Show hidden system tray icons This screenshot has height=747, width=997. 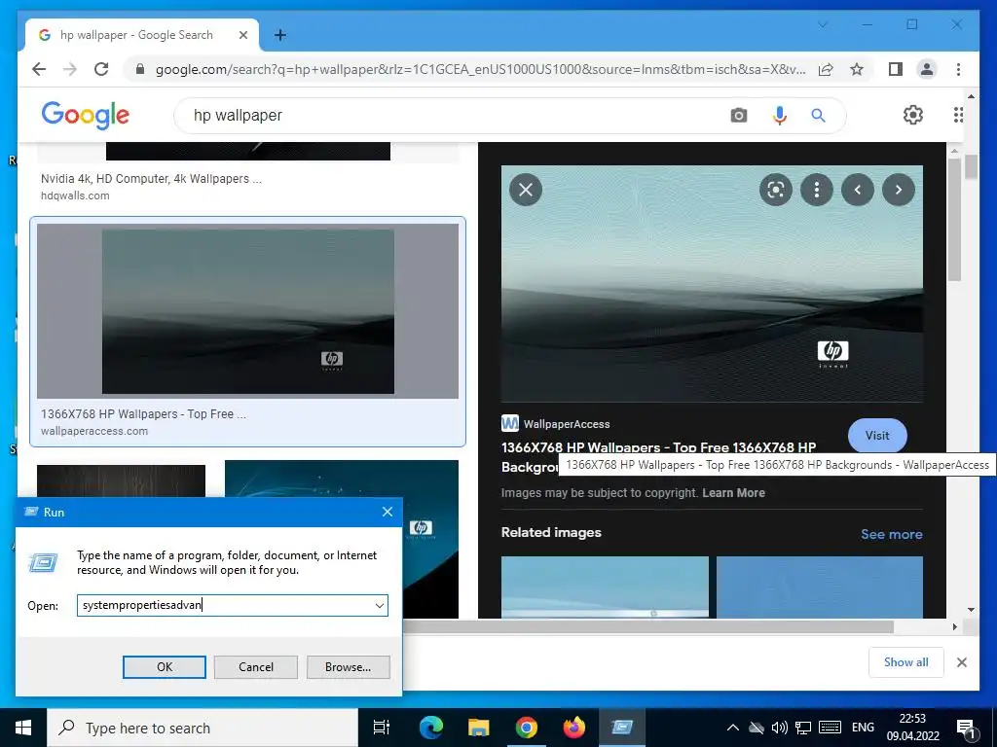[x=732, y=728]
